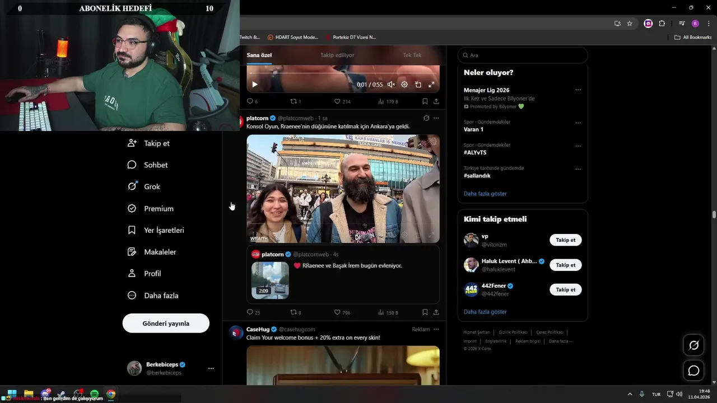Open more options on platcorn post
The image size is (717, 403).
pyautogui.click(x=436, y=118)
